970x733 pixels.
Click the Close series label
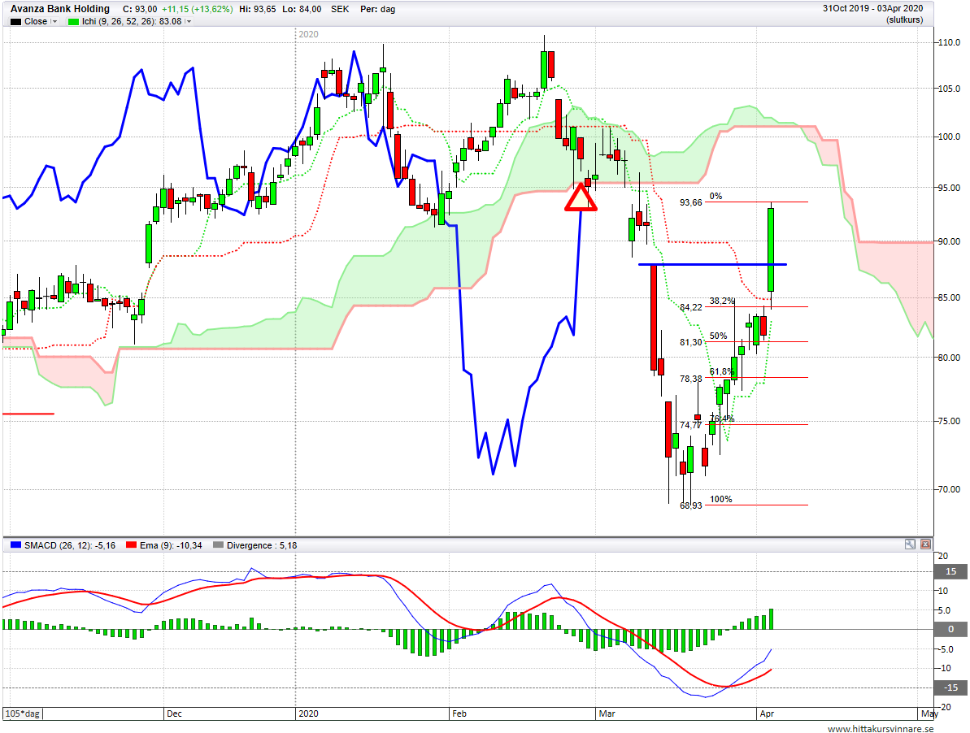pyautogui.click(x=36, y=22)
